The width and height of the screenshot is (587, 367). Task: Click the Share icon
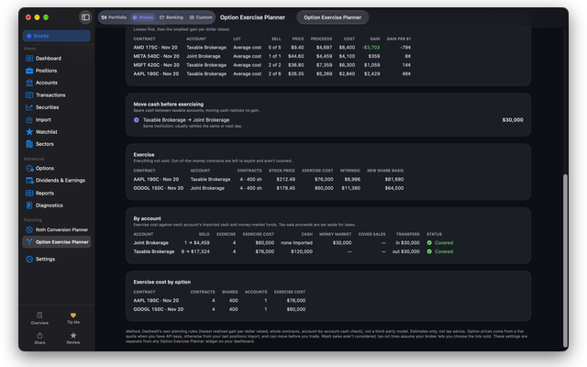coord(39,336)
